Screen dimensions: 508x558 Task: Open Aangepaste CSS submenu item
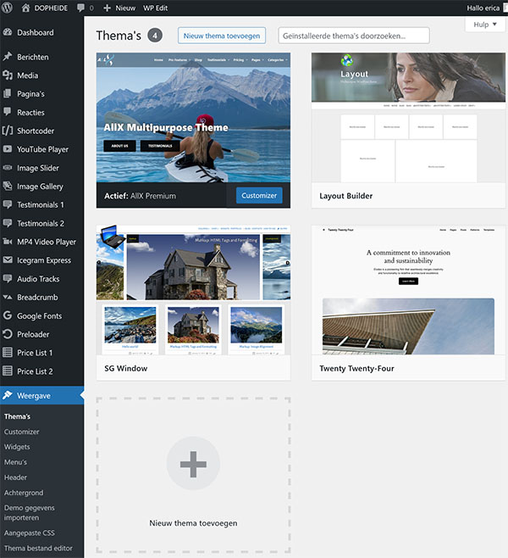click(30, 533)
